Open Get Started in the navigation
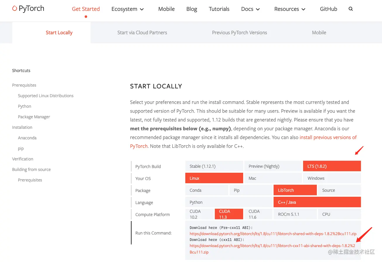The image size is (382, 262). (x=86, y=9)
